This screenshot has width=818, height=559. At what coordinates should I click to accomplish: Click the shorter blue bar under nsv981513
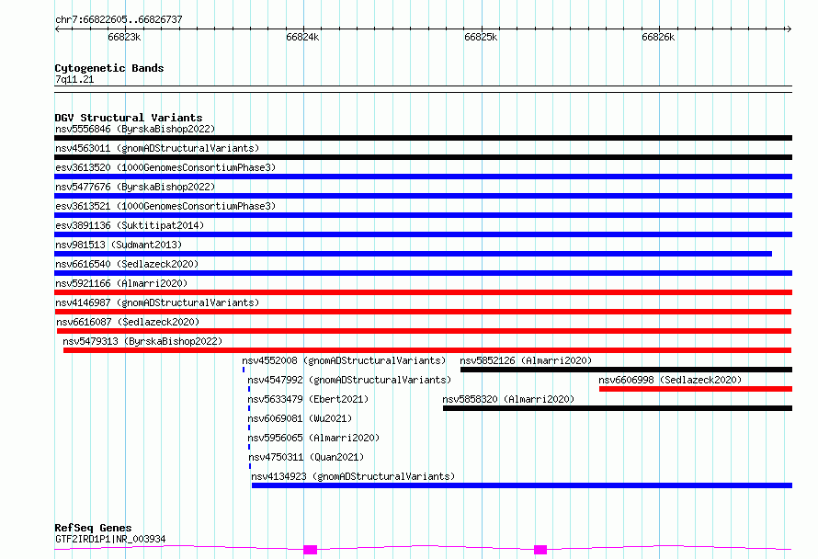[414, 254]
